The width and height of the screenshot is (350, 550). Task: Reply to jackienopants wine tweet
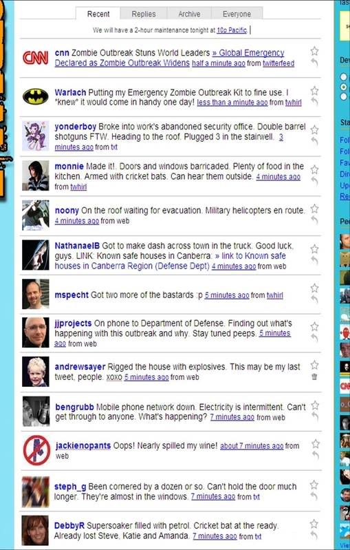click(x=316, y=456)
